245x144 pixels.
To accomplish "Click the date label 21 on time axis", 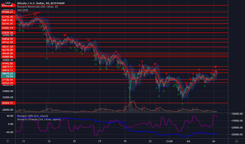I will (150, 141).
